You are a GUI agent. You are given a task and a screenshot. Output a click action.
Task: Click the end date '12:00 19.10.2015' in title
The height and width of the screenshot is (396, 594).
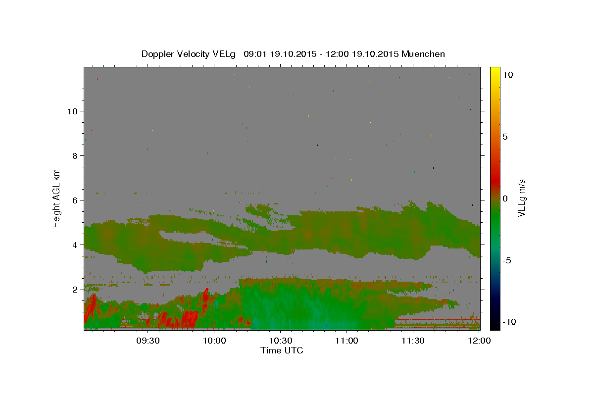(x=363, y=54)
